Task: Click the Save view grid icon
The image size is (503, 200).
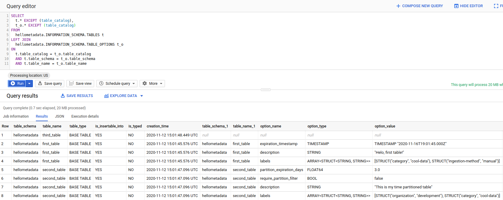Action: (71, 84)
